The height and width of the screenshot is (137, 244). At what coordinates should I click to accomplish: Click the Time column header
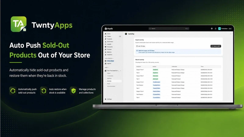point(202,66)
